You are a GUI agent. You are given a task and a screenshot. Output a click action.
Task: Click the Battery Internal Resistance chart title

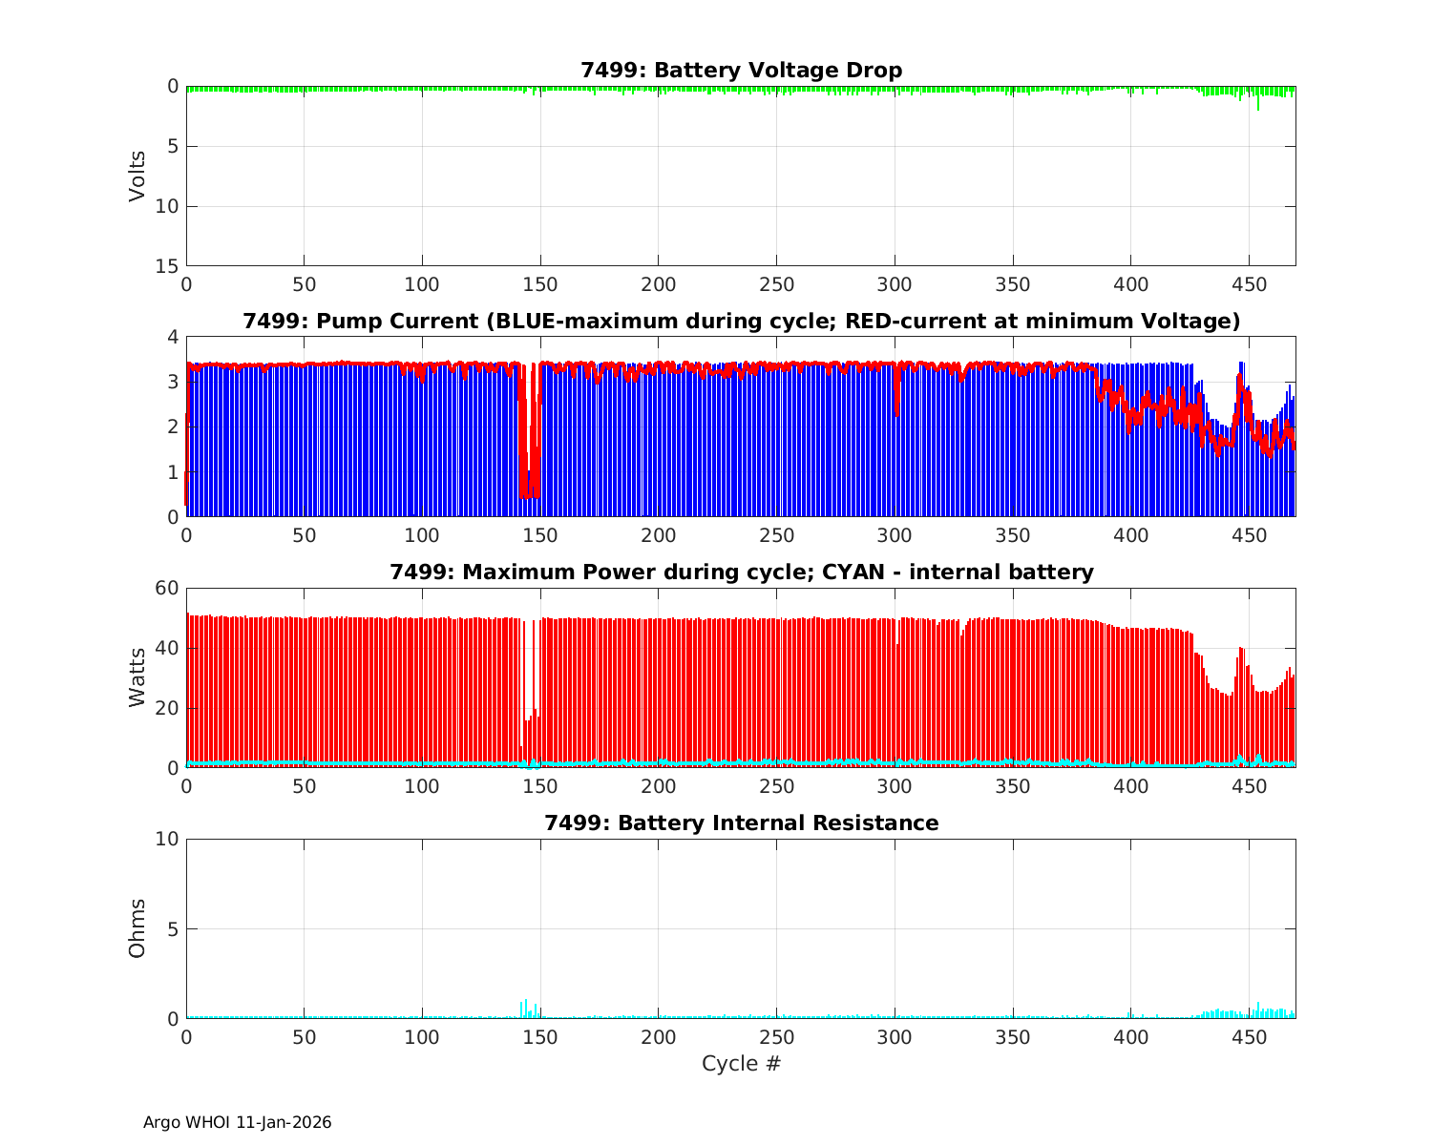(741, 822)
